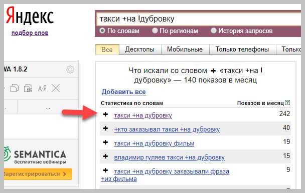
Task: Click the 'Показов в месяц' column header
Action: coord(260,103)
